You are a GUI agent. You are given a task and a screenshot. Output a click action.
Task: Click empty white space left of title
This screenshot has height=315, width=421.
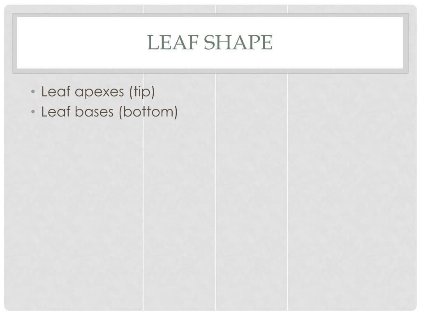(x=81, y=43)
